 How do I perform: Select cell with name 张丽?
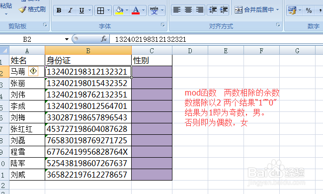tap(27, 83)
